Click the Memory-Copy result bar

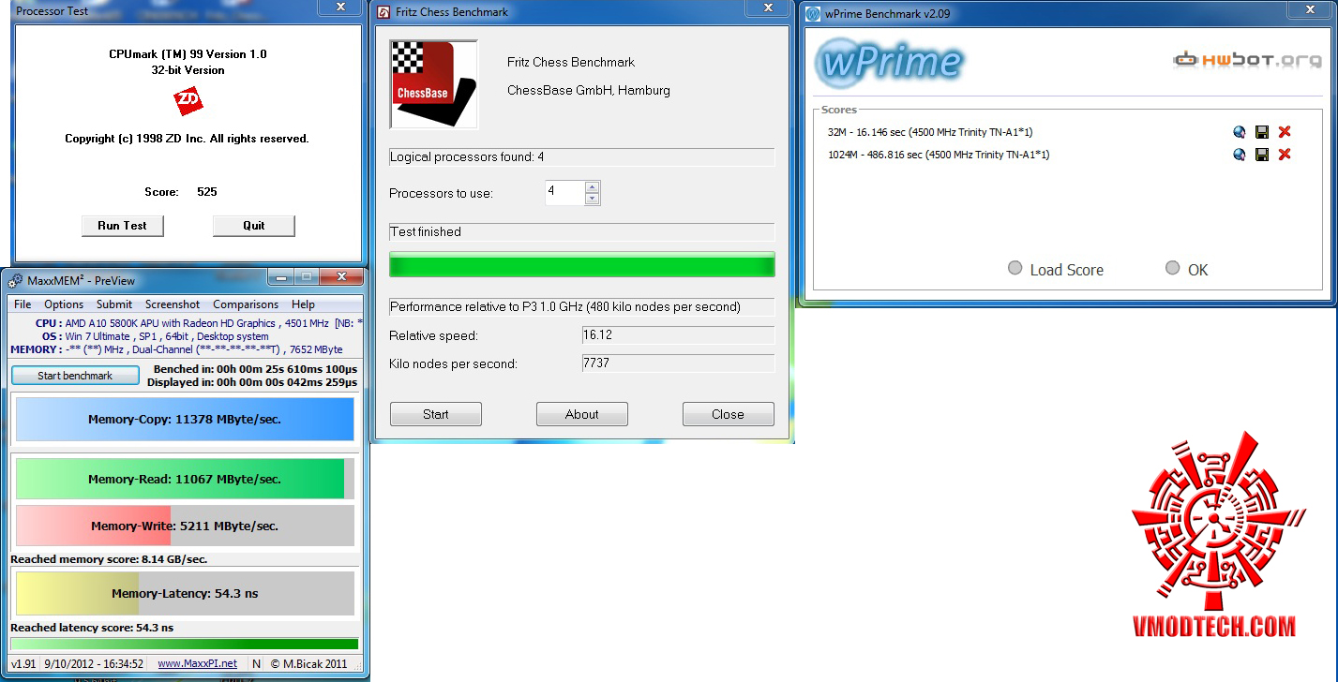coord(185,420)
